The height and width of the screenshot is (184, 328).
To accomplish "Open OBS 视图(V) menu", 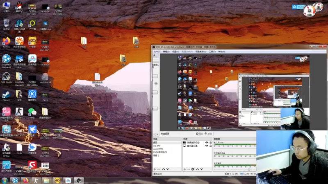I will [176, 52].
